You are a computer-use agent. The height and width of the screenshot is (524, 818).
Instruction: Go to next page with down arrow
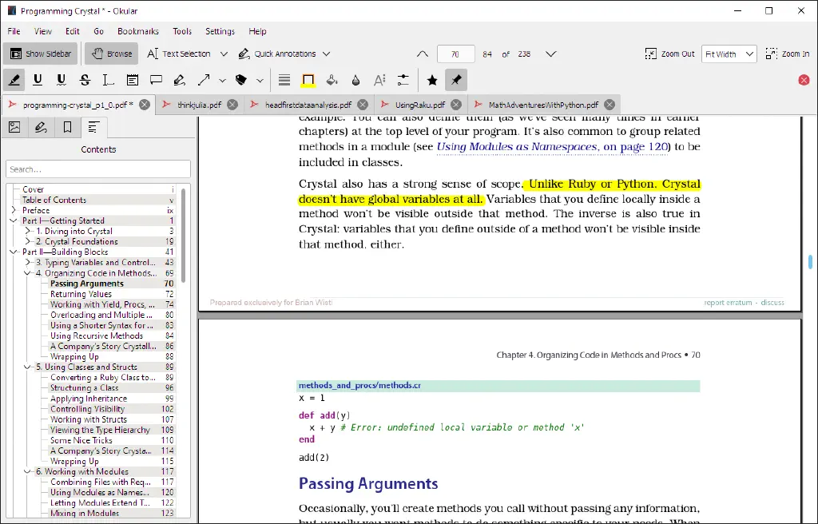tap(551, 54)
